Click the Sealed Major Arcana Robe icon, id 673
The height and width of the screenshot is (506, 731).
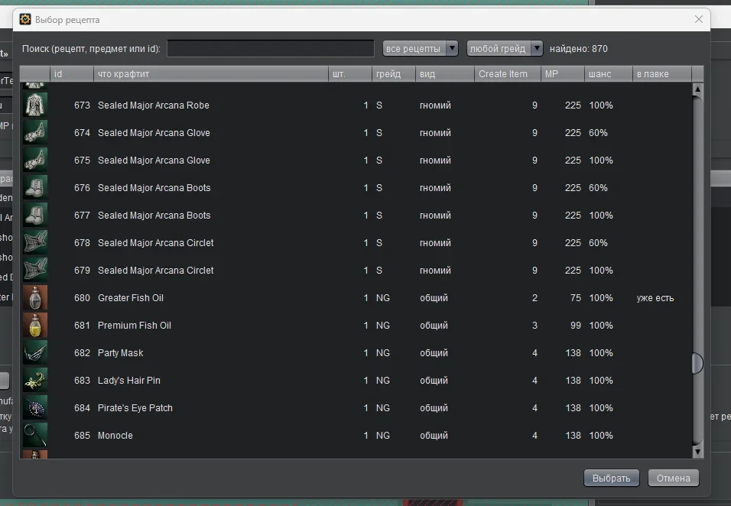pyautogui.click(x=35, y=105)
